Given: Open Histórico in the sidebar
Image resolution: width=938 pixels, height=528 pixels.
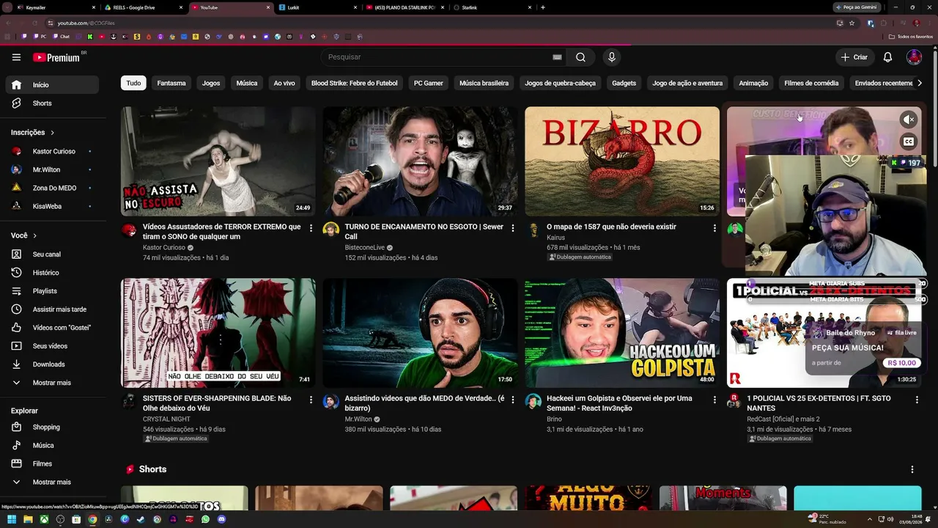Looking at the screenshot, I should 51,273.
